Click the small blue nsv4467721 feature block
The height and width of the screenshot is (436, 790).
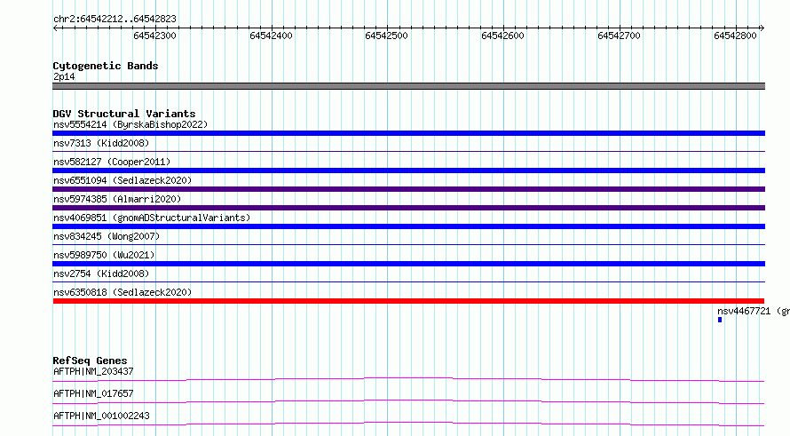click(720, 320)
